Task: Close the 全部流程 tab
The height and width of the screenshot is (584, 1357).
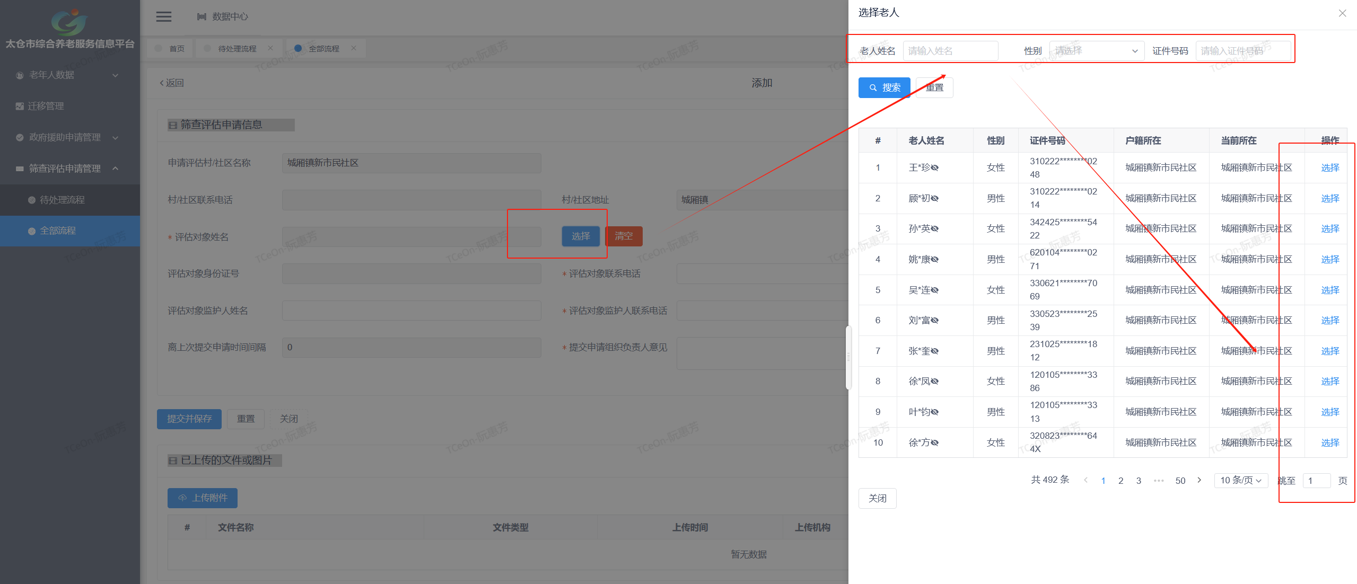Action: click(354, 48)
